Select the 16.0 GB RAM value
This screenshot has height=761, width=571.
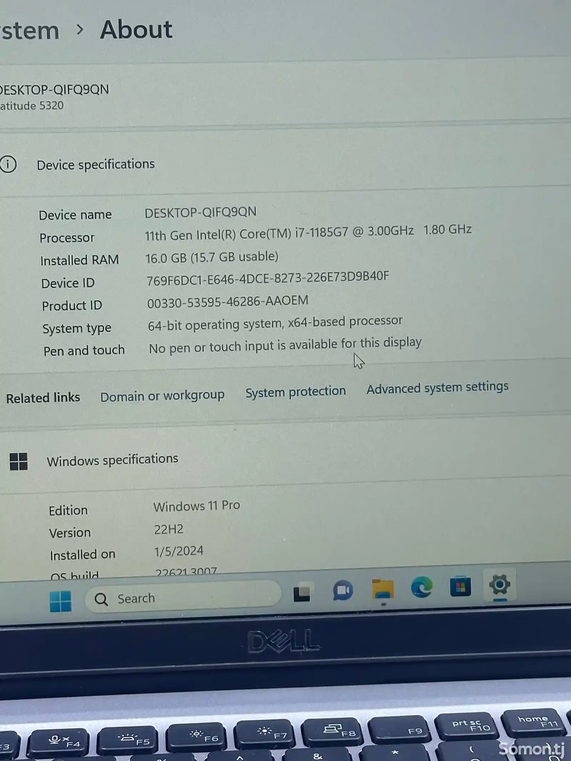tap(212, 257)
